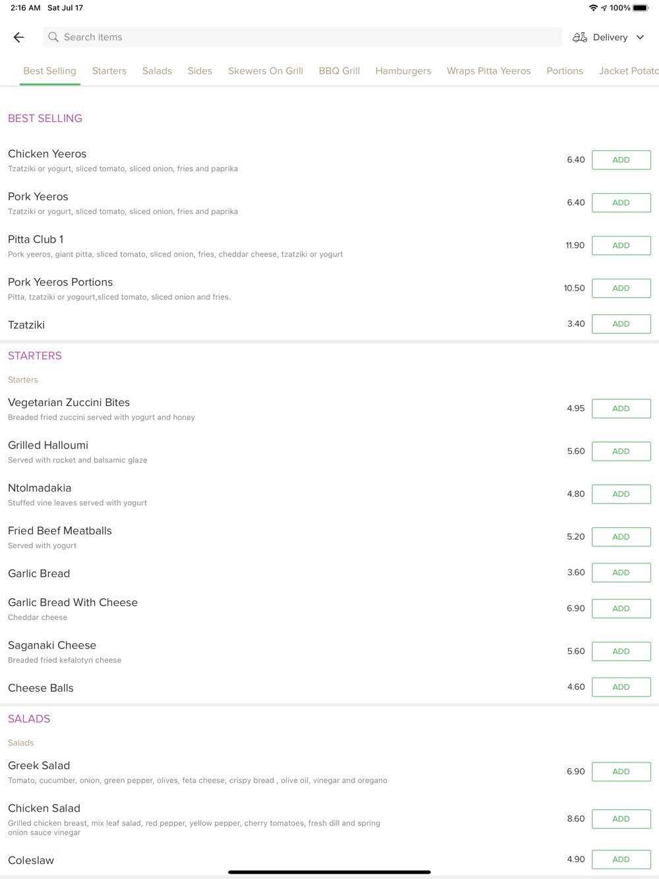Add Greek Salad to the order
The width and height of the screenshot is (659, 879).
pos(621,772)
